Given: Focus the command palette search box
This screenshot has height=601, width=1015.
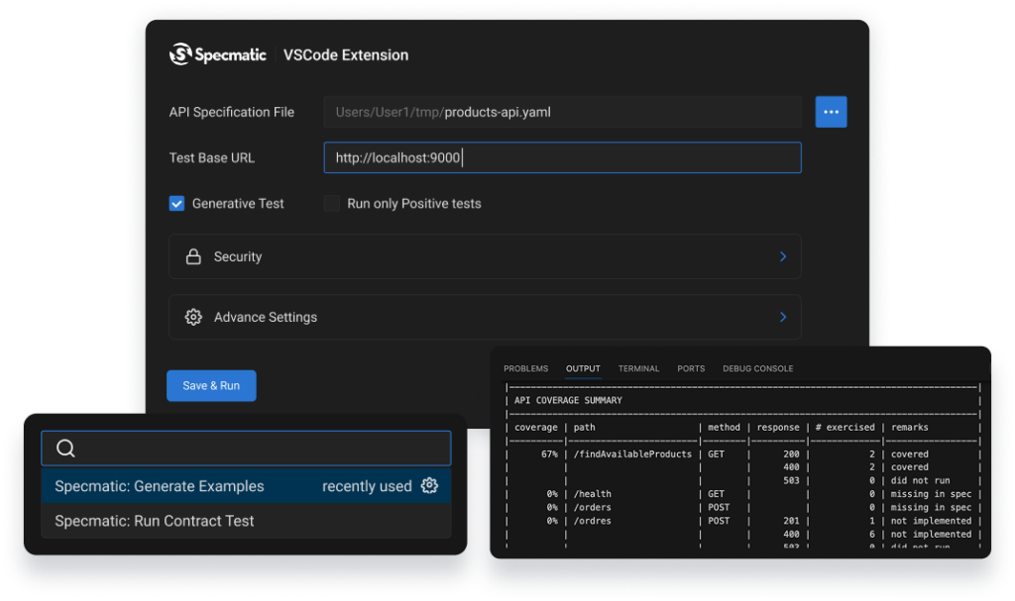Looking at the screenshot, I should point(246,448).
